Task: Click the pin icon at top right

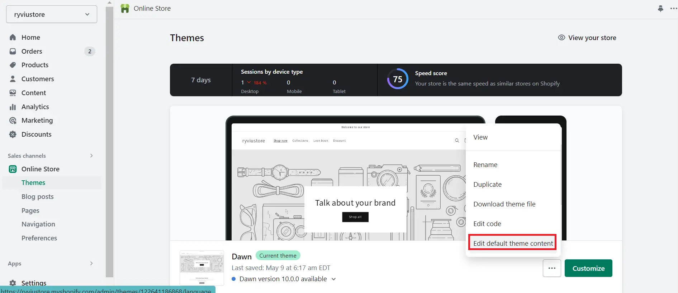Action: (660, 8)
